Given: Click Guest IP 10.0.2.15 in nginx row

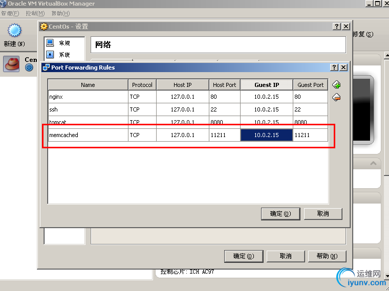Looking at the screenshot, I should click(267, 97).
